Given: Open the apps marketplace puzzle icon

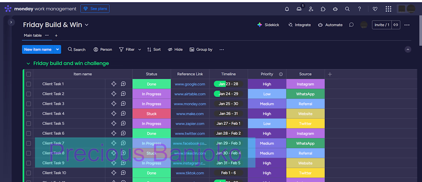Looking at the screenshot, I should [323, 9].
